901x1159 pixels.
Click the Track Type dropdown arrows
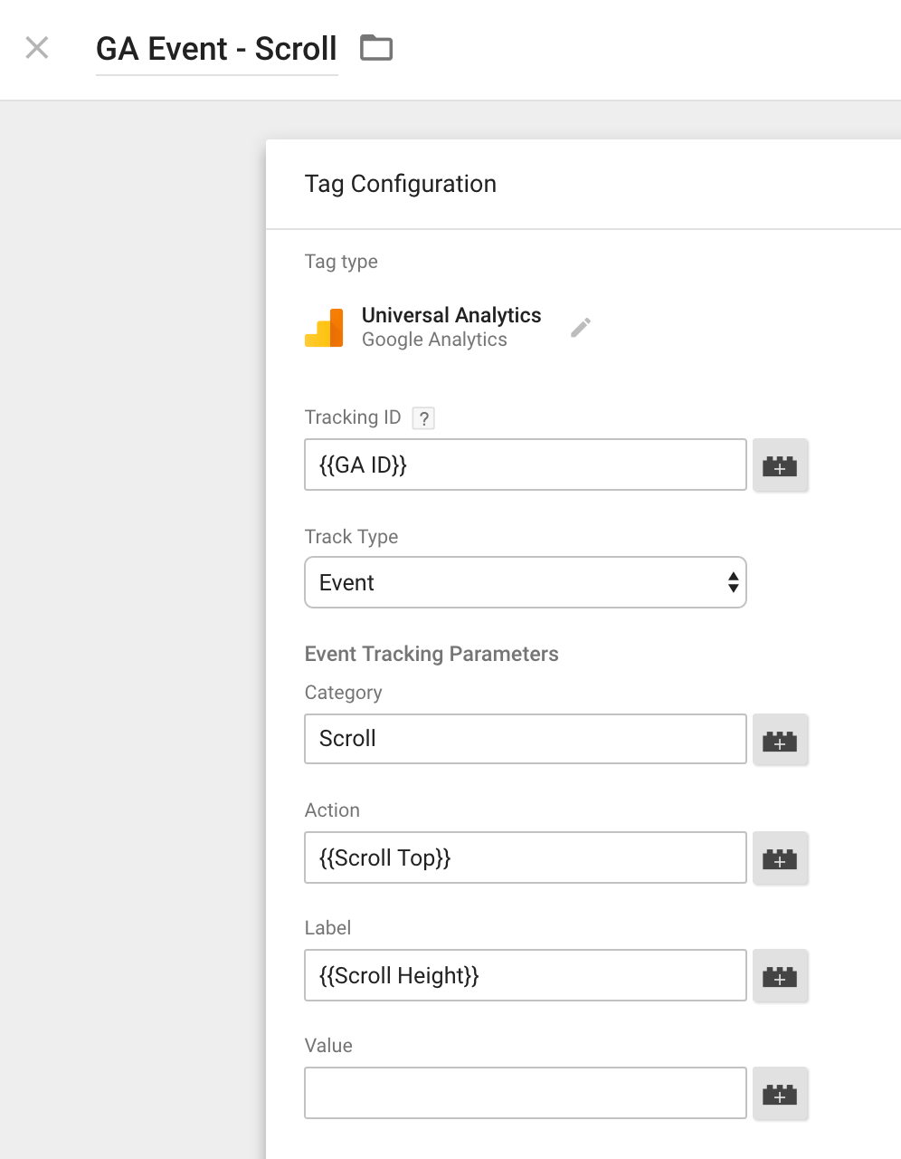point(733,582)
